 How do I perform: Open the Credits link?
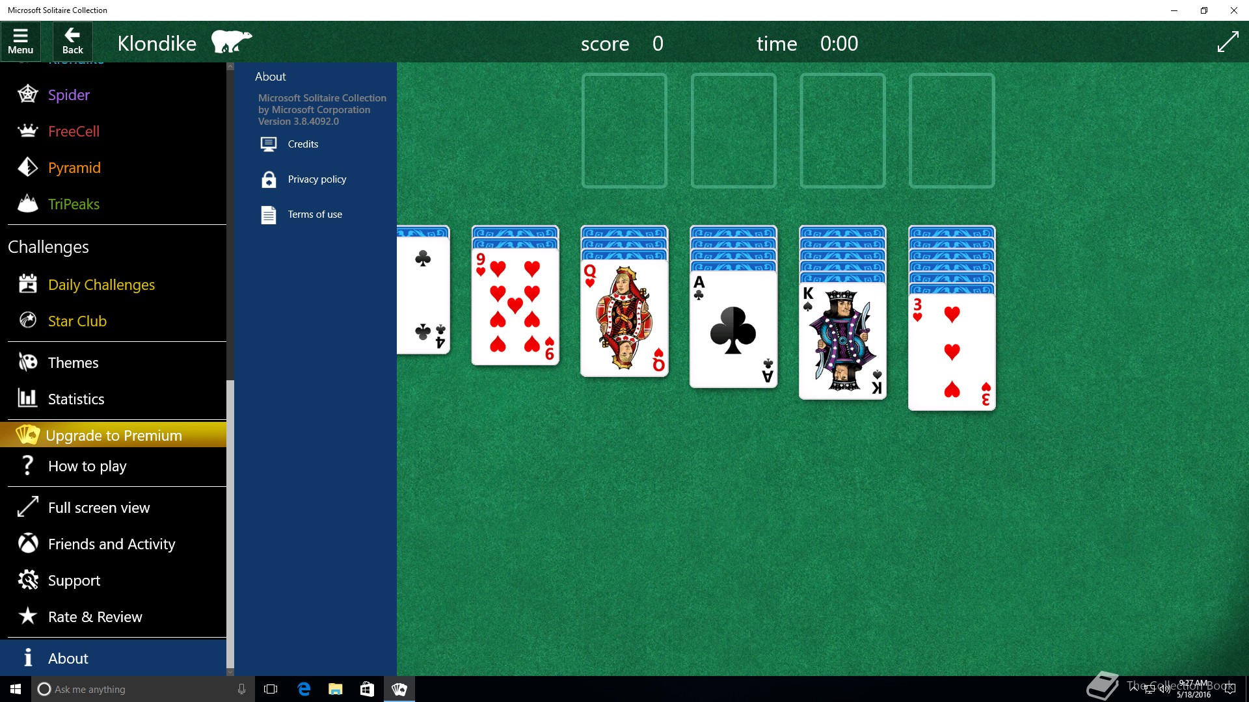302,144
